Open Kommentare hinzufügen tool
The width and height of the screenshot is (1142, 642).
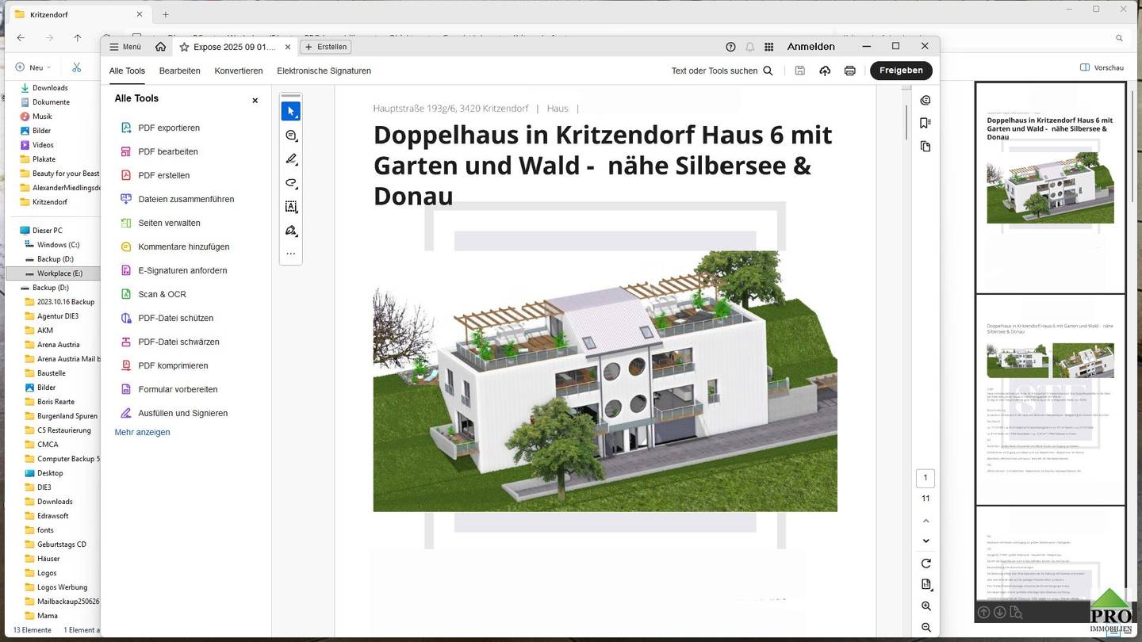click(x=183, y=246)
